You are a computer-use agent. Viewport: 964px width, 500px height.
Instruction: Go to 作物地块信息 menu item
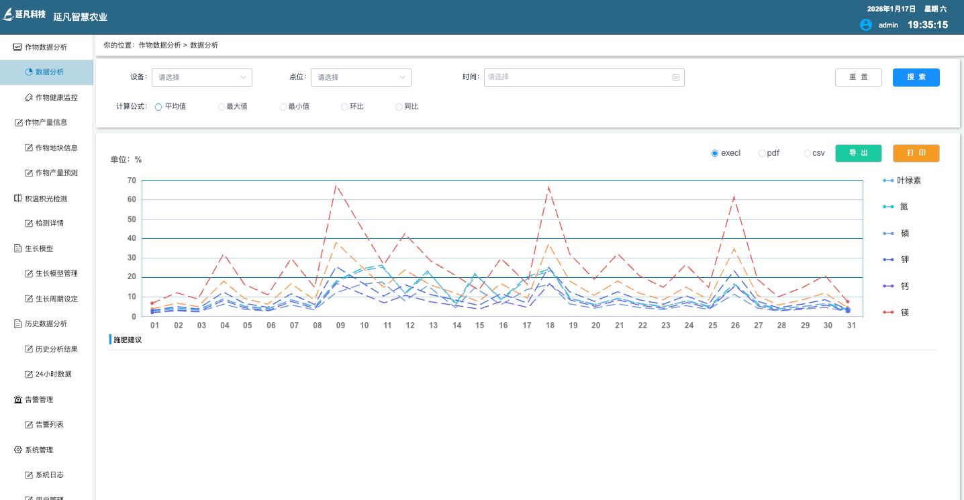pos(56,148)
